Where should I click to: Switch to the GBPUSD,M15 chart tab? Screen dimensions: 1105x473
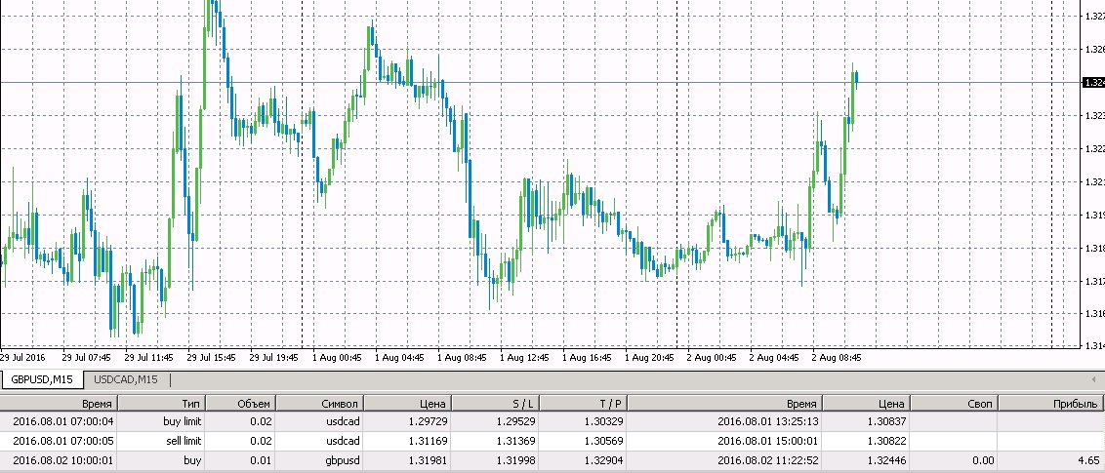click(x=42, y=380)
